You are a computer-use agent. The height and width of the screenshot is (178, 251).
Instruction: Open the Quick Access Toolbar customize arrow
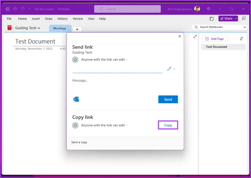pos(29,9)
